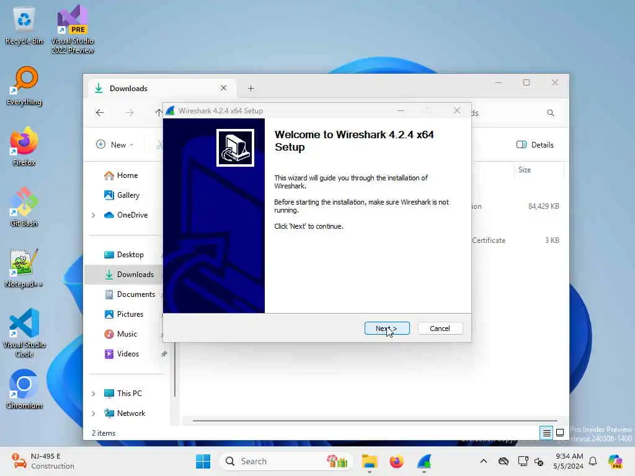This screenshot has height=476, width=635.
Task: Select the Visual Studio Code desktop shortcut
Action: (x=24, y=333)
